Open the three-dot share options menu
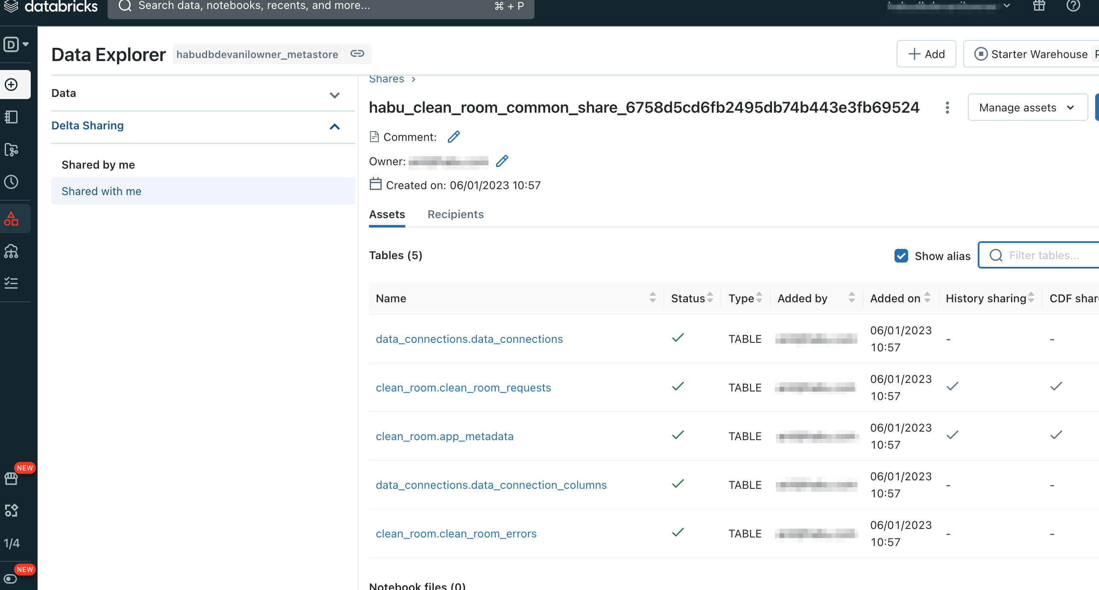 coord(947,108)
